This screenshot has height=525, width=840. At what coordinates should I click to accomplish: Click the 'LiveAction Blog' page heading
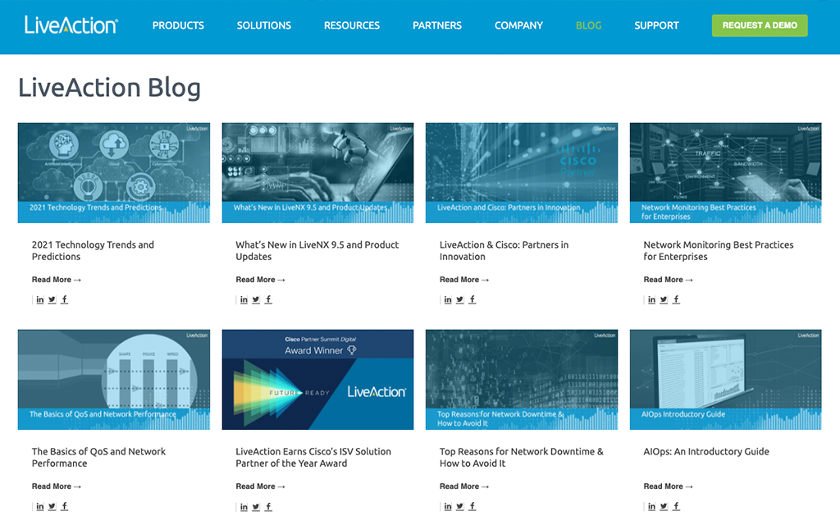pyautogui.click(x=109, y=87)
